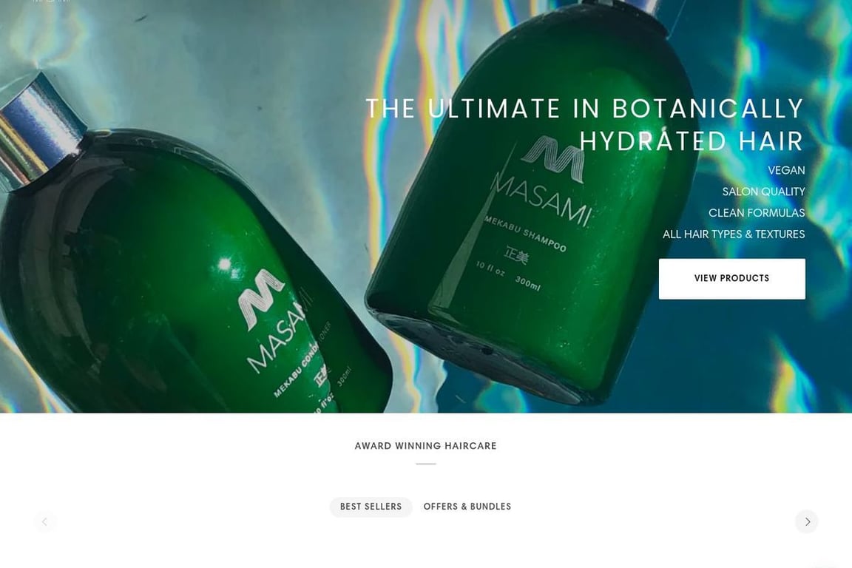Advance carousel with the next arrow

pos(806,521)
